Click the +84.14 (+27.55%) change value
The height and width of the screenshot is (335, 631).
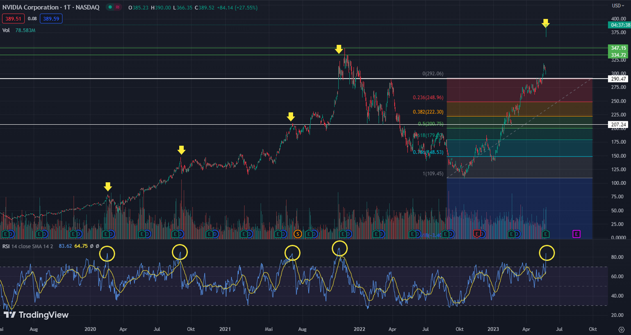click(237, 7)
